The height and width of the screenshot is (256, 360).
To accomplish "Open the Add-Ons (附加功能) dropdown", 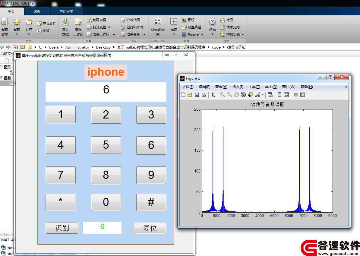I will coord(243,34).
